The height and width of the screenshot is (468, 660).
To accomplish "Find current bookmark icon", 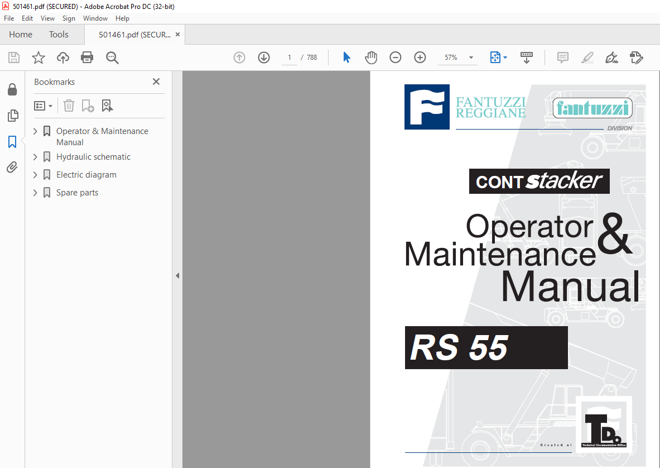I will tap(107, 106).
